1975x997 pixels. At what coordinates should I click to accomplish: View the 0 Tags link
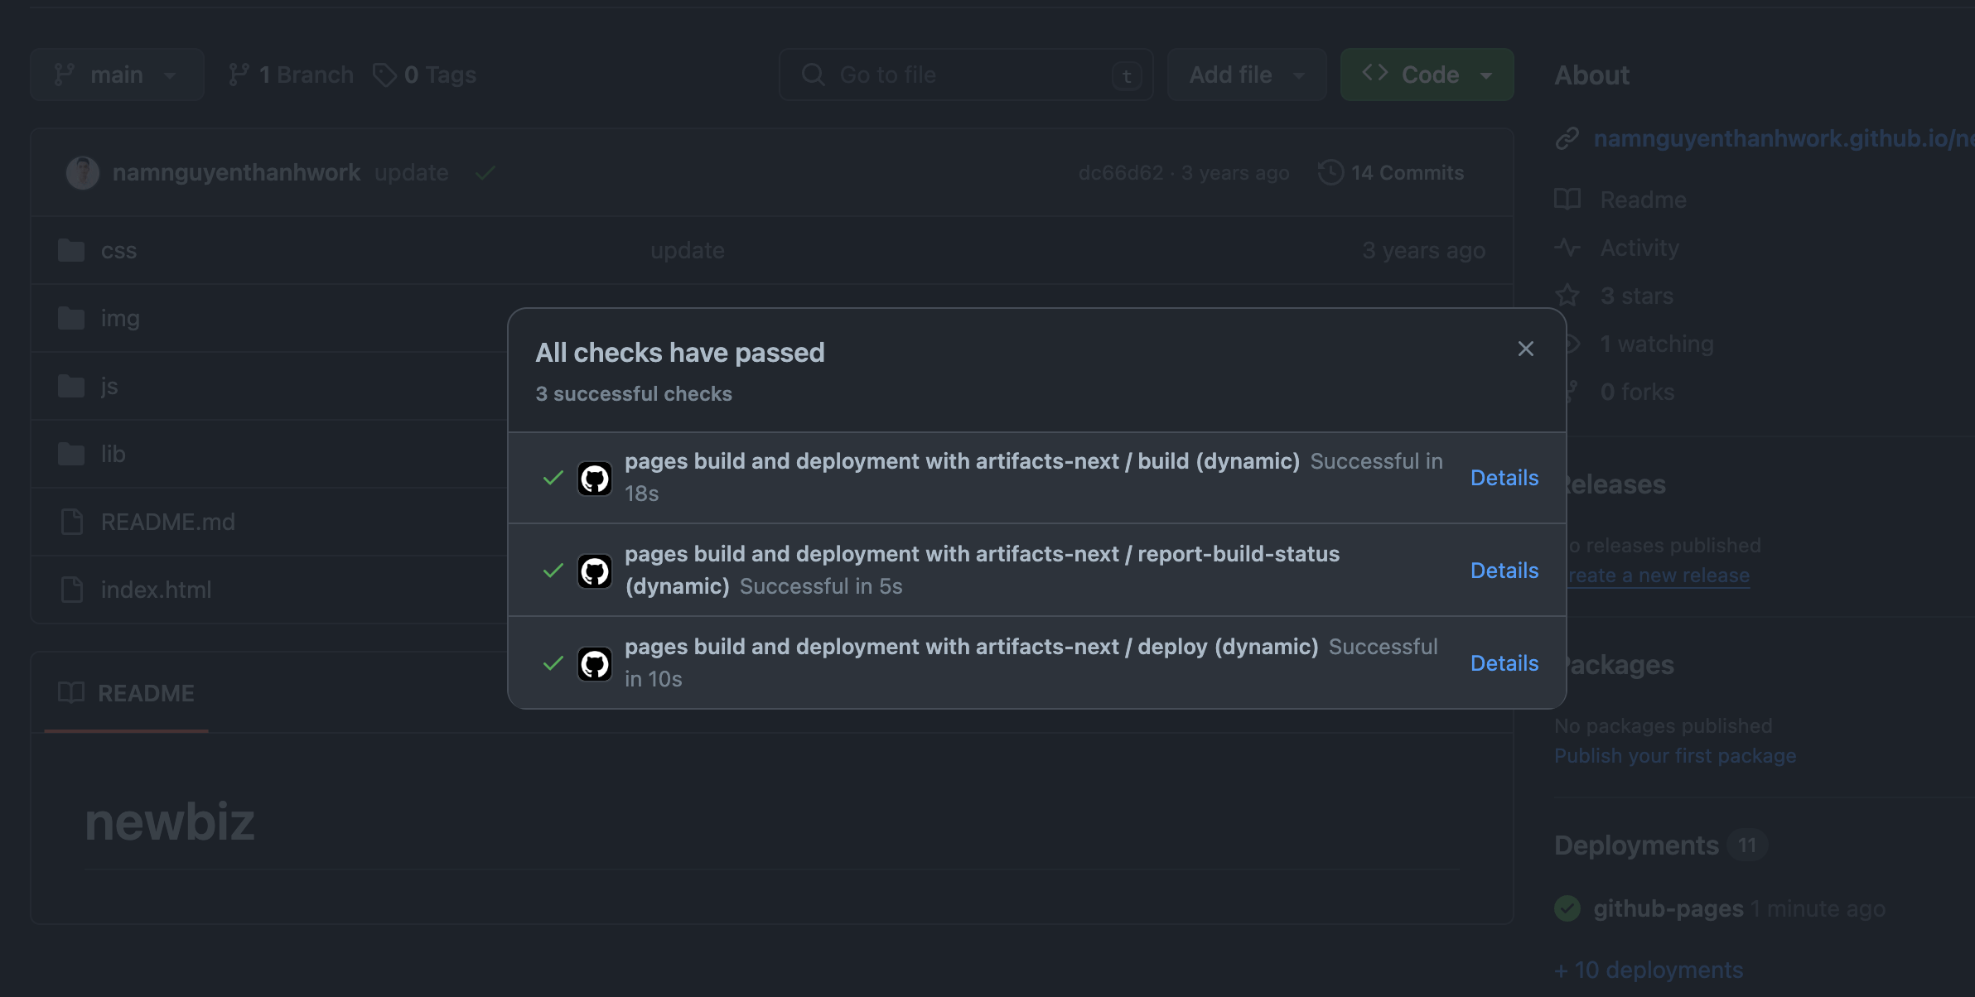pyautogui.click(x=424, y=75)
